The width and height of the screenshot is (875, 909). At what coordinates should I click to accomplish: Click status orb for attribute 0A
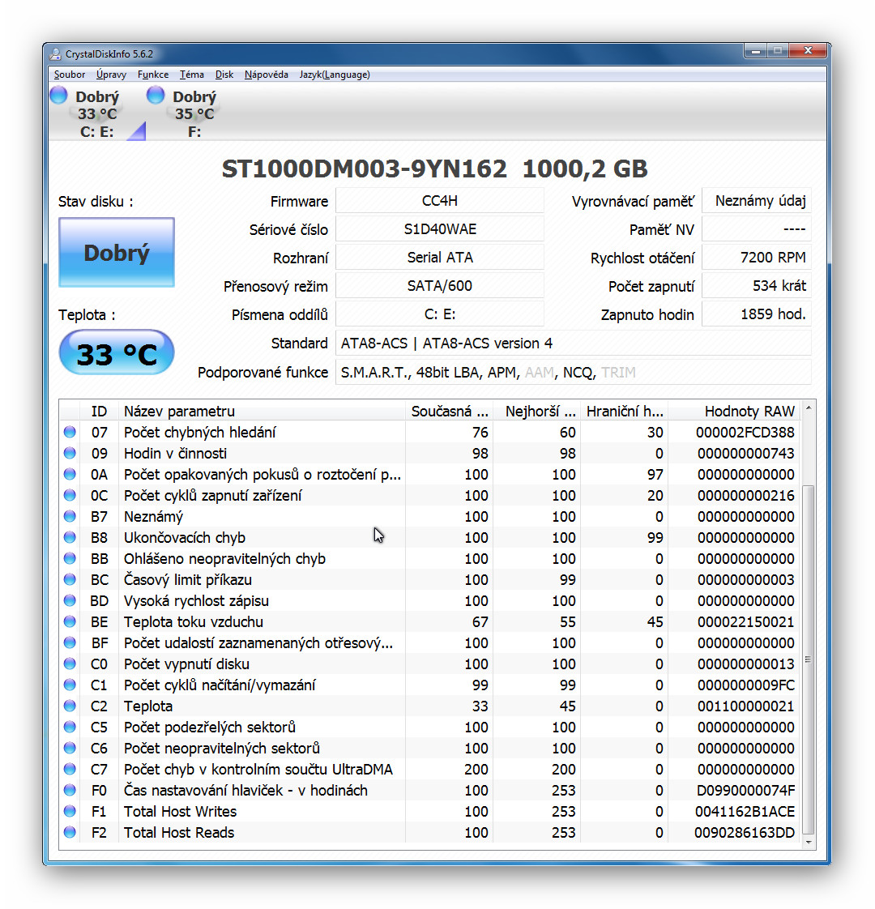tap(70, 474)
